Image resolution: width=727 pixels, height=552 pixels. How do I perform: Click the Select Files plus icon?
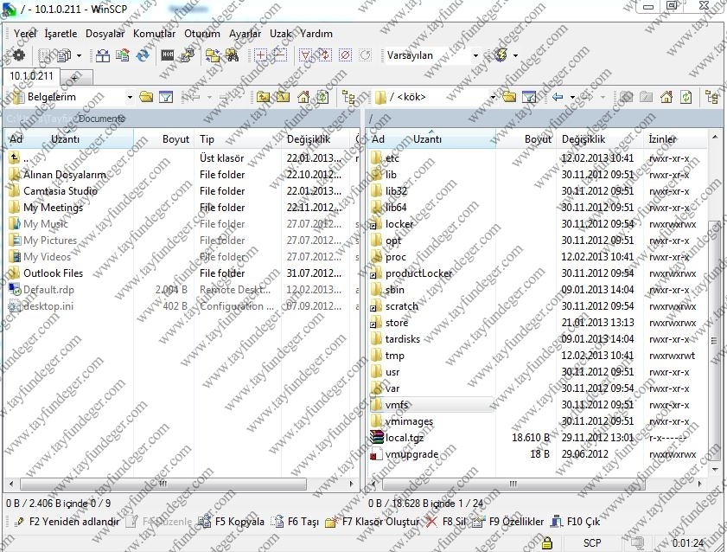[x=261, y=55]
